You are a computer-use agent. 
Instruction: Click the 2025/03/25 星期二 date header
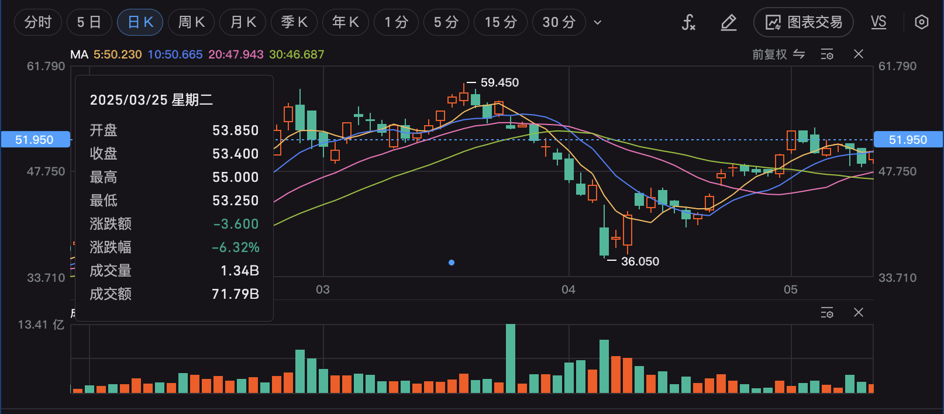(x=151, y=100)
